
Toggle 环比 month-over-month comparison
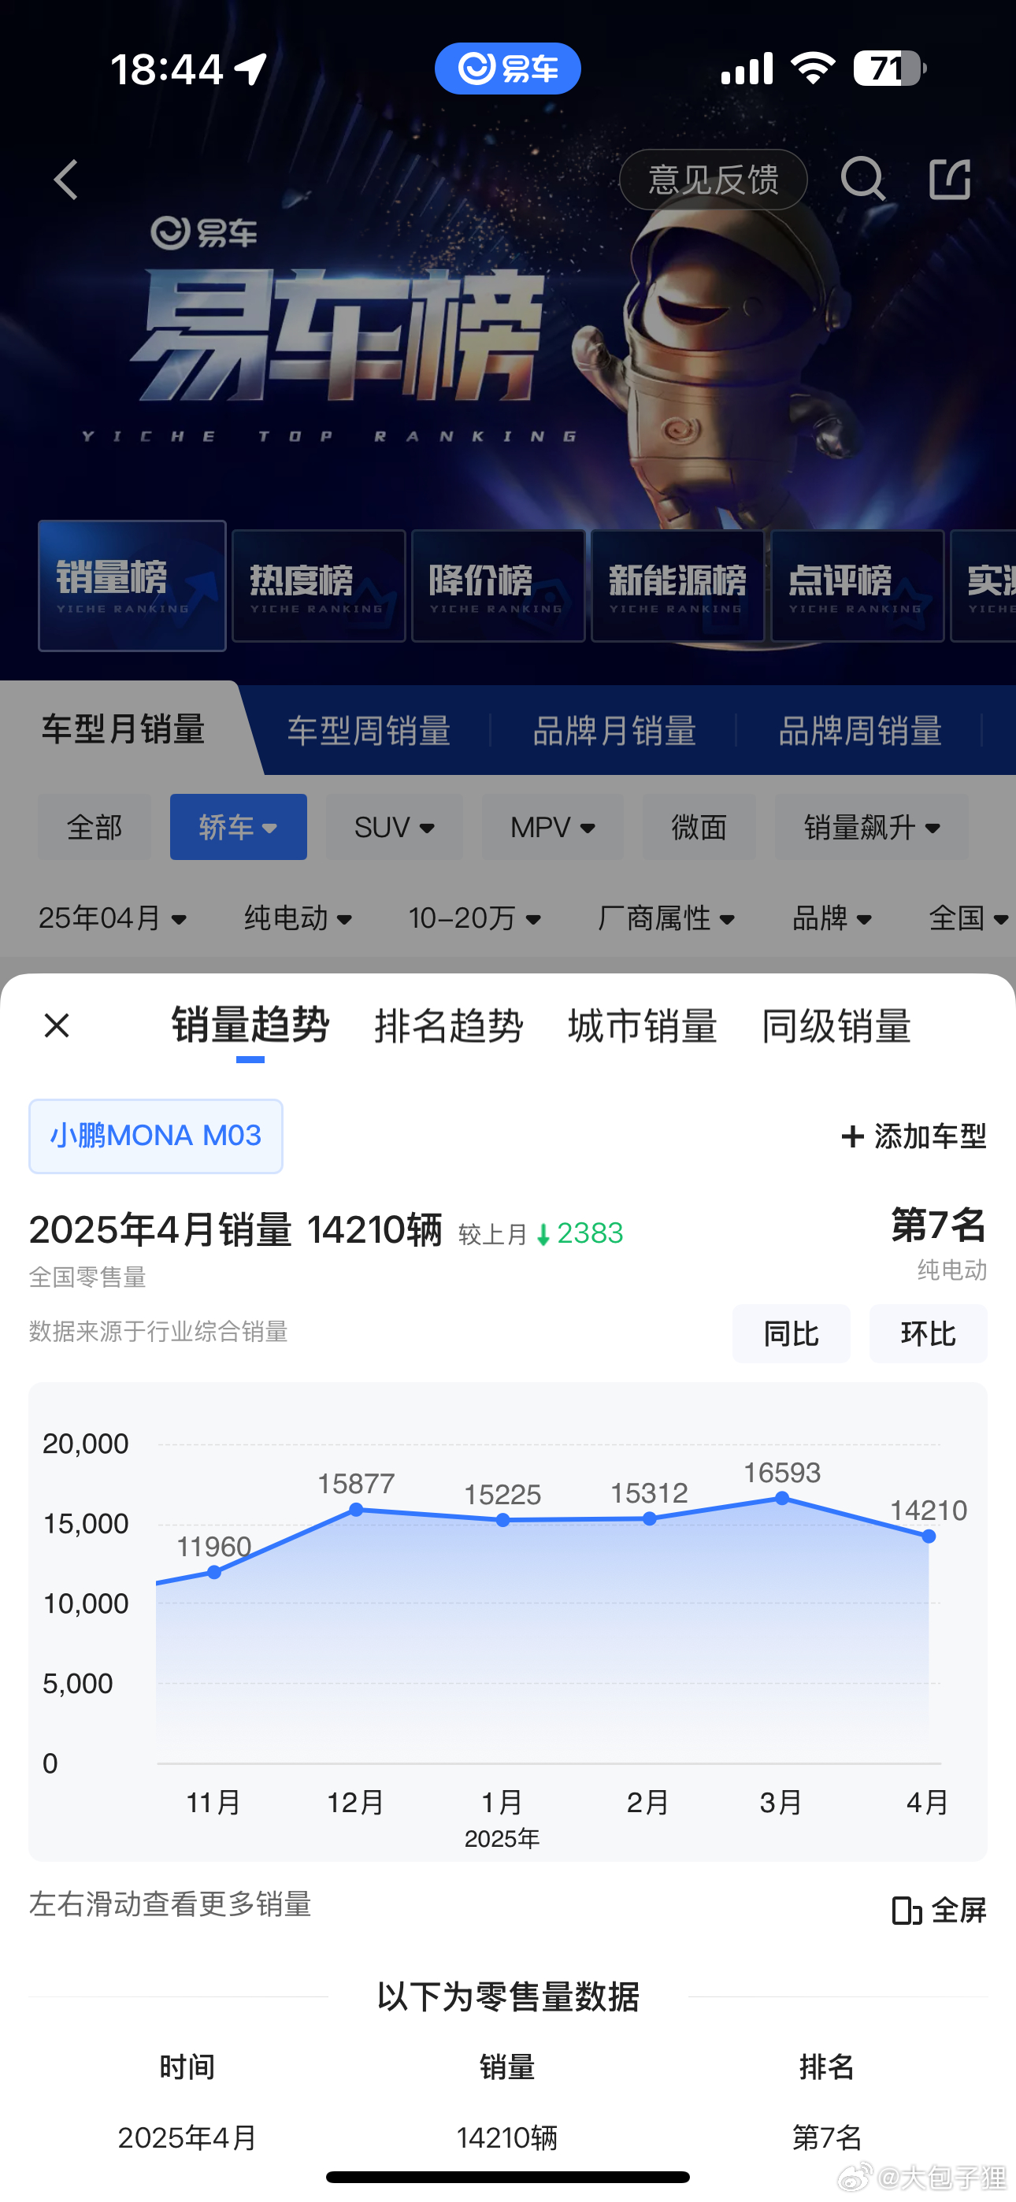click(x=928, y=1333)
